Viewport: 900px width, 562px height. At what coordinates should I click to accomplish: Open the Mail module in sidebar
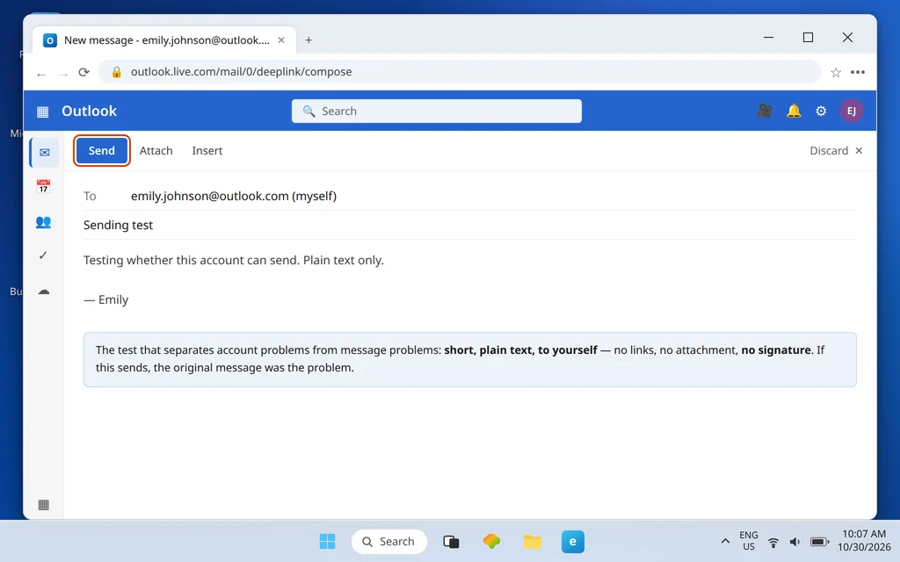[44, 153]
